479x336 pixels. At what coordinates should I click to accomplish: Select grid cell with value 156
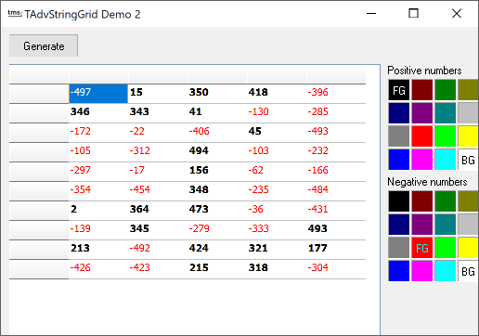point(217,172)
